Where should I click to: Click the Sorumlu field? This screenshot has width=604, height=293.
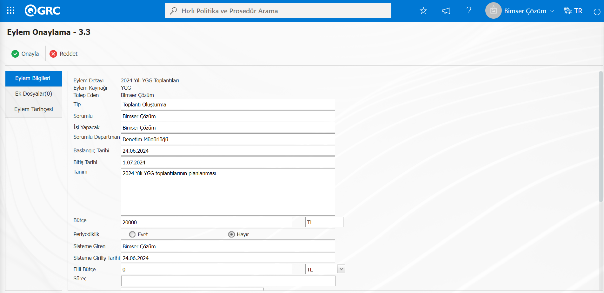point(228,116)
